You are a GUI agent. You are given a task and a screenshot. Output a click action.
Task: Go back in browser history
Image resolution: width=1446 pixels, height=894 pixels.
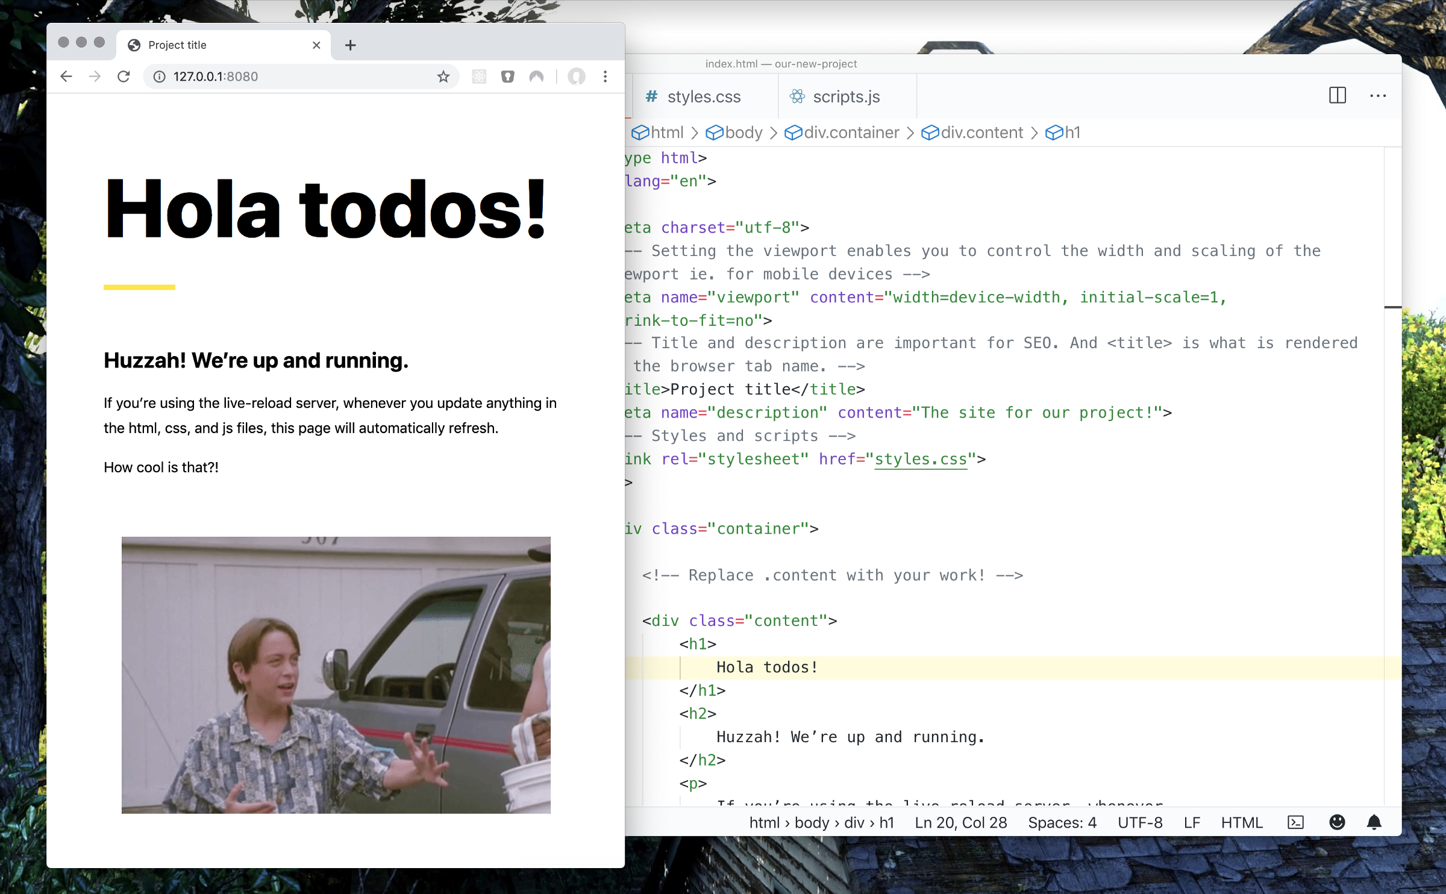click(66, 77)
